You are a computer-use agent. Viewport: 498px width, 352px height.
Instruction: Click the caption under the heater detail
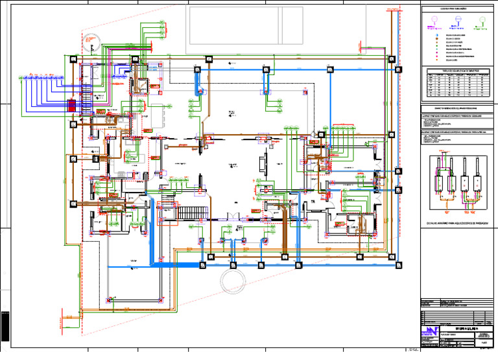pos(457,224)
